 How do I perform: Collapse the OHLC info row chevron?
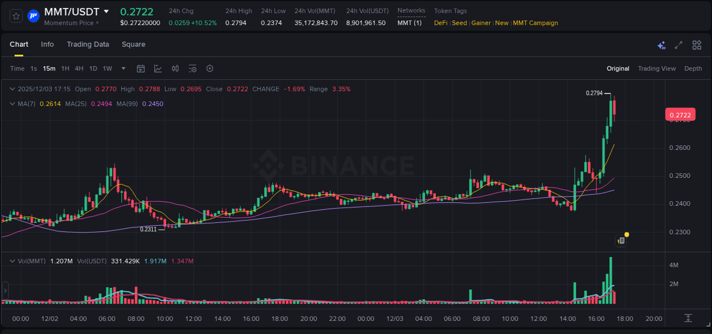pos(12,89)
